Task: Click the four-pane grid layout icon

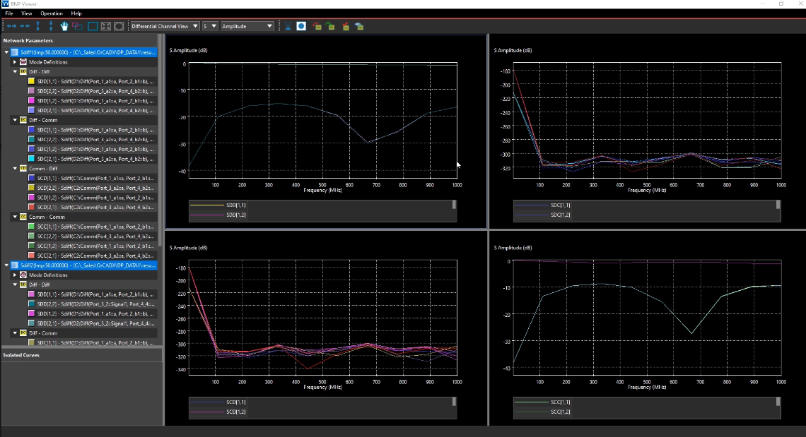Action: pyautogui.click(x=105, y=26)
